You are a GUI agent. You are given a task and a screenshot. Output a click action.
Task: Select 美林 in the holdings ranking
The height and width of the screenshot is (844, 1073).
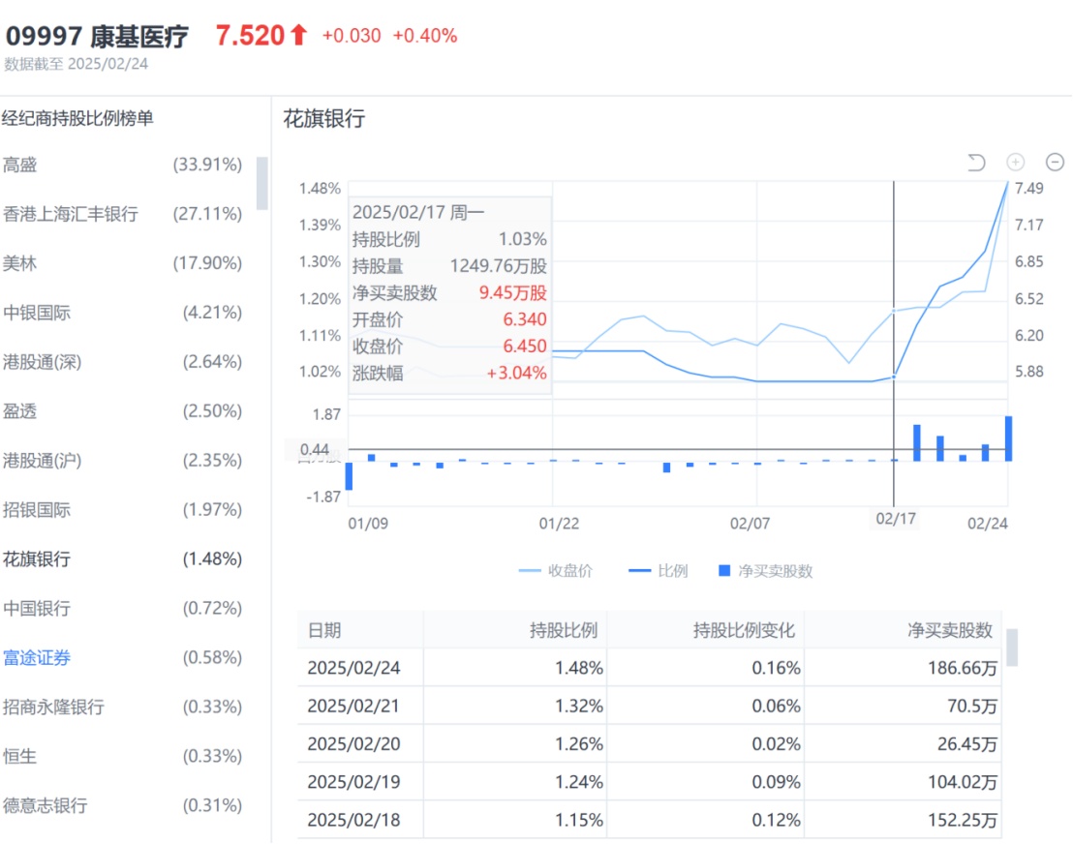[x=20, y=263]
